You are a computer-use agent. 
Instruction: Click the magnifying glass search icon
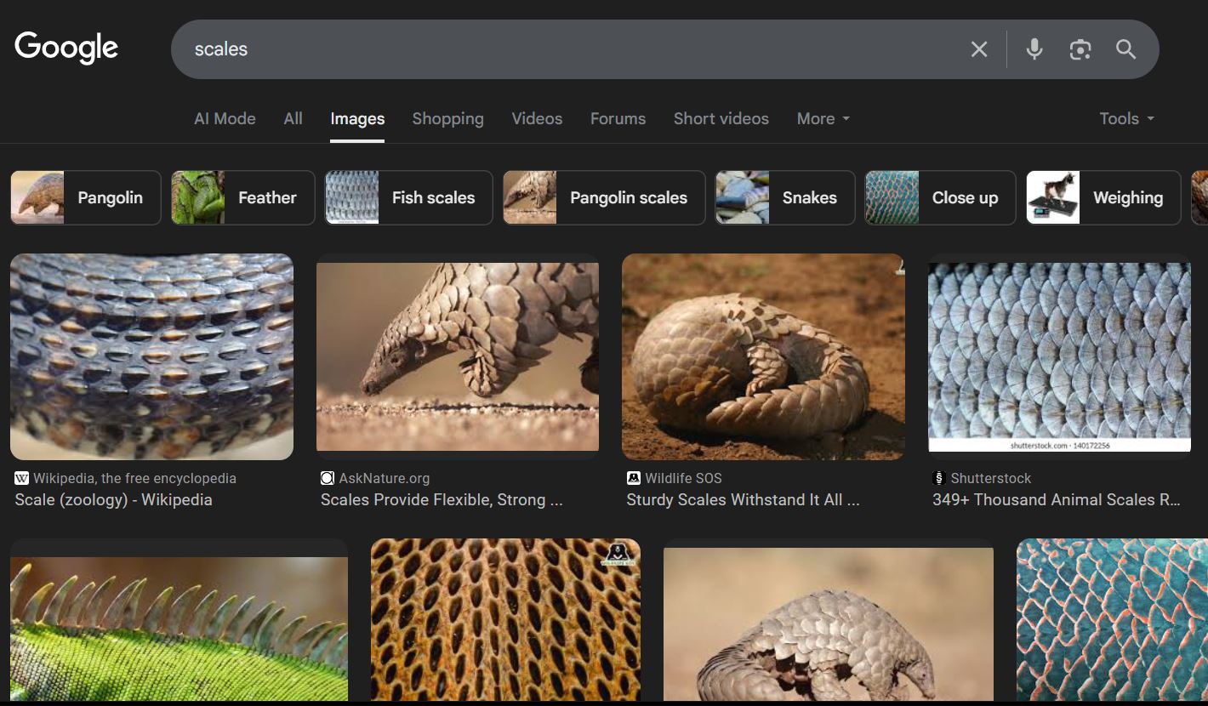point(1125,49)
